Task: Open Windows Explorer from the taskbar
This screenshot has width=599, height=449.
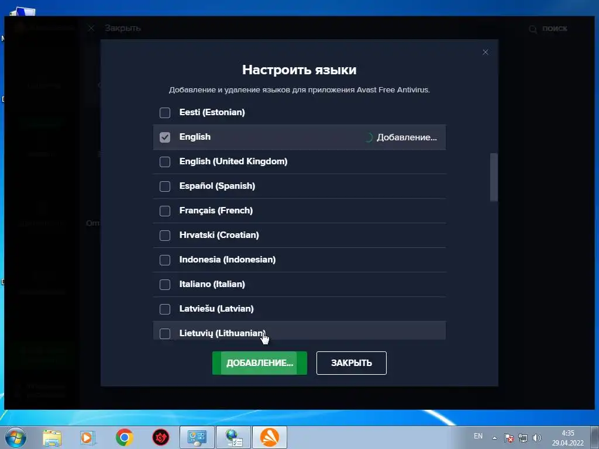Action: tap(52, 437)
